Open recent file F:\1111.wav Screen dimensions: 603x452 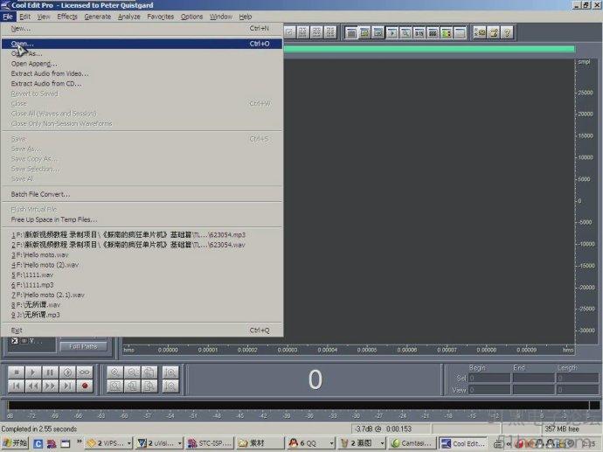click(x=142, y=275)
